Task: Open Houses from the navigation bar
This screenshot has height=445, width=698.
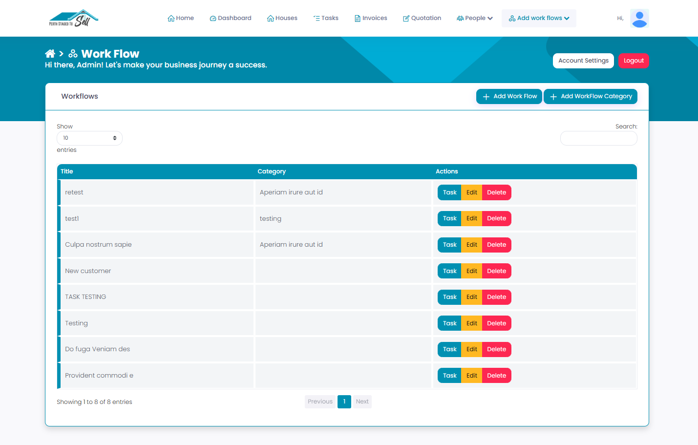Action: [282, 18]
